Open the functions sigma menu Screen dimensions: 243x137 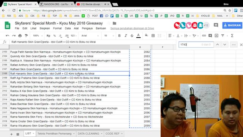[x=232, y=36]
